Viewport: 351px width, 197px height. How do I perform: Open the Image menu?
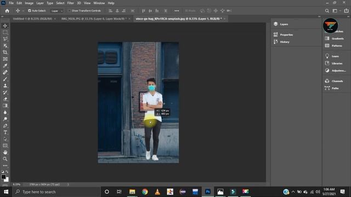click(x=29, y=3)
